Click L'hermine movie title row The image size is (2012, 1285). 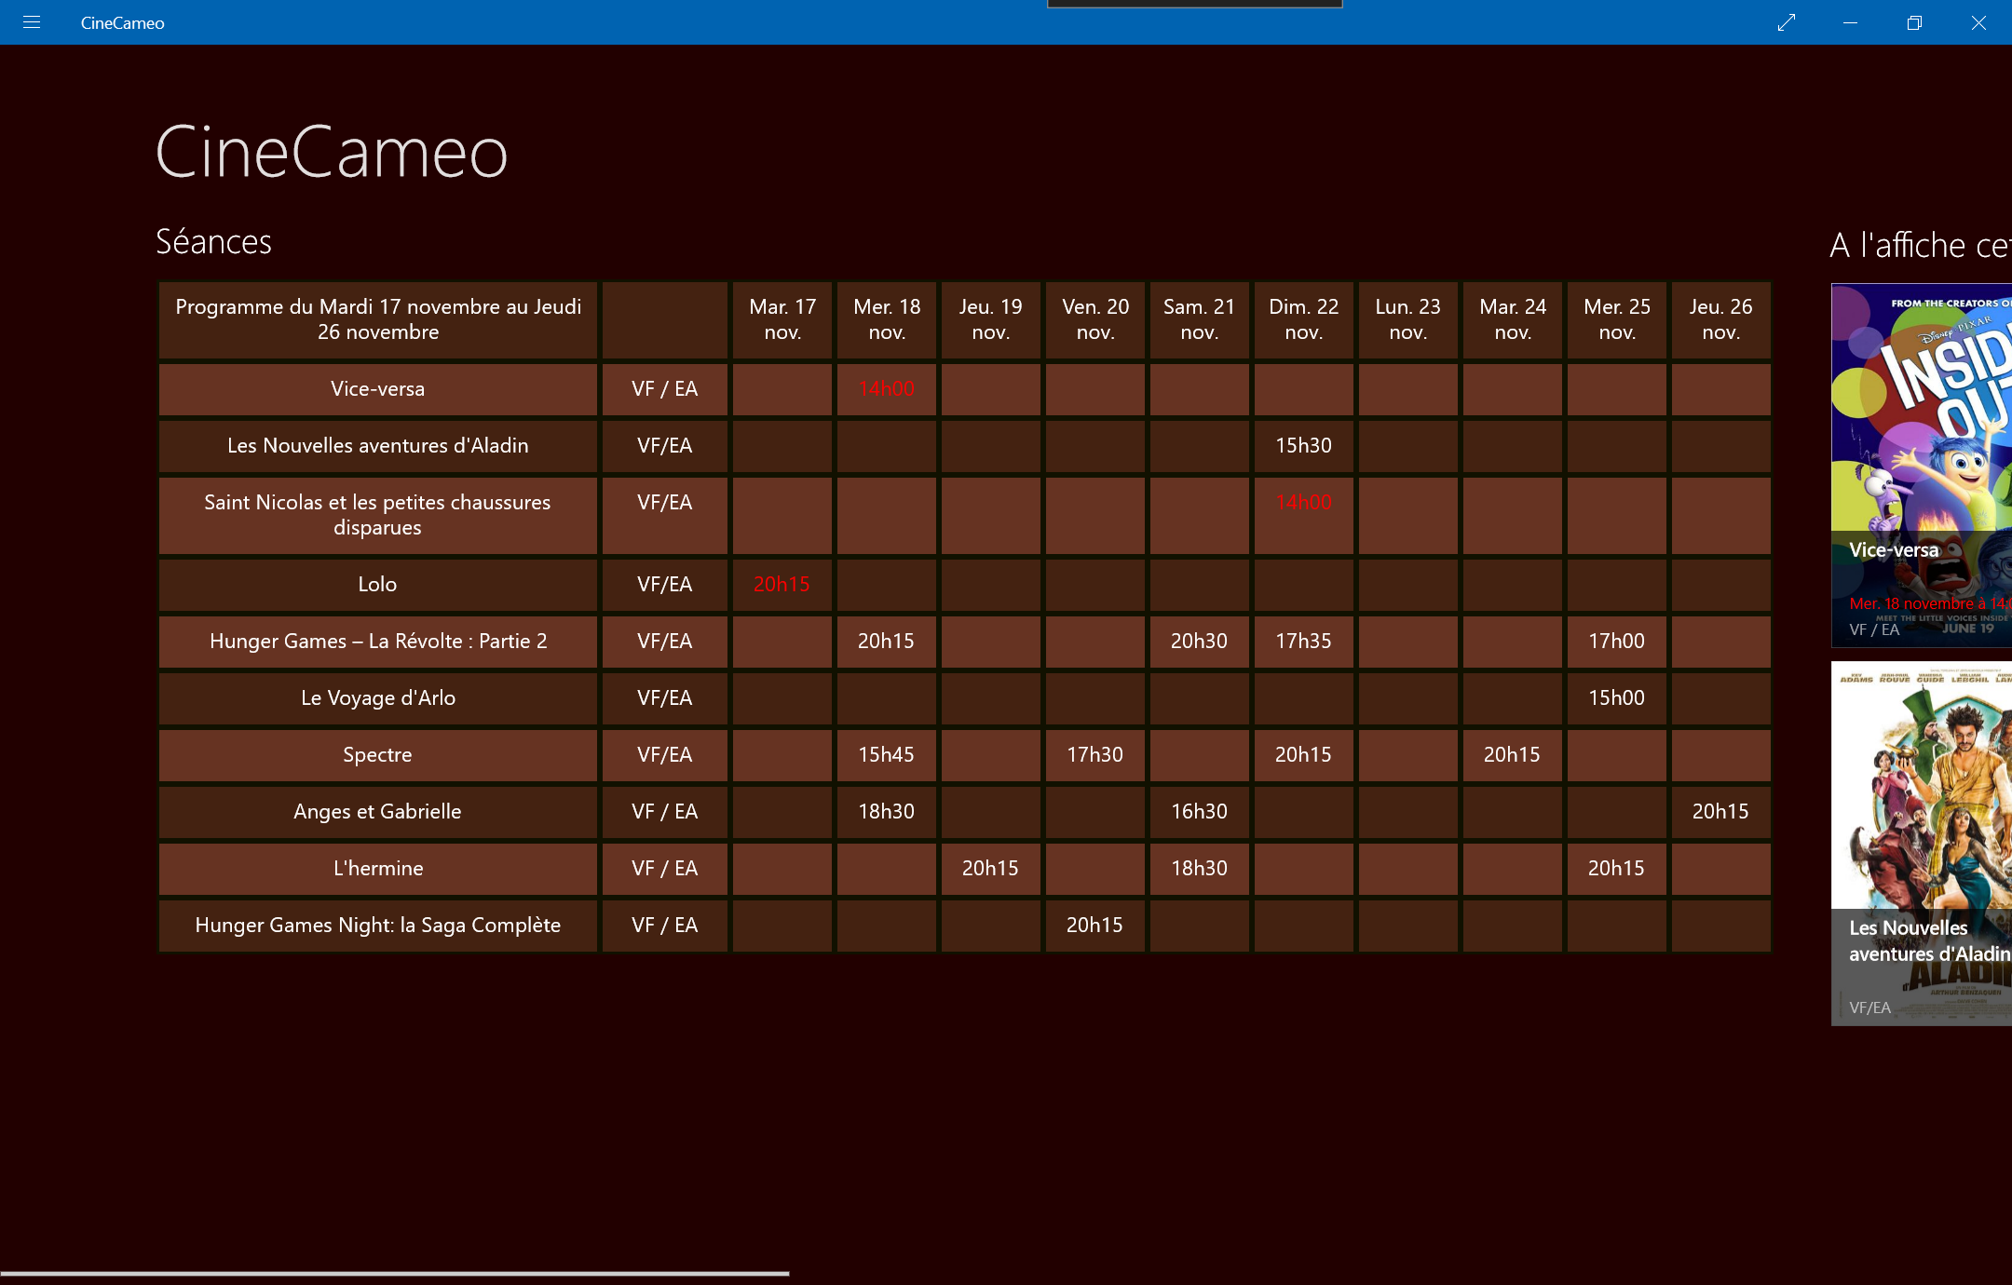tap(377, 869)
